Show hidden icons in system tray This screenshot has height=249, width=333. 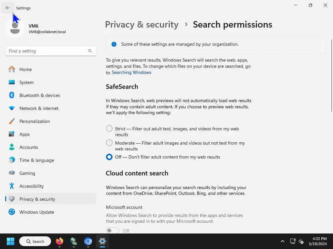coord(282,241)
